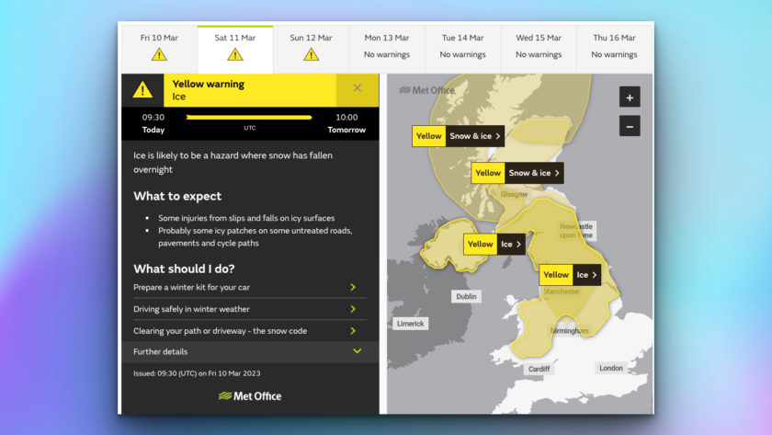Open the Scotland highlands Yellow Snow & ice warning
Screen dimensions: 772x435
(x=458, y=136)
